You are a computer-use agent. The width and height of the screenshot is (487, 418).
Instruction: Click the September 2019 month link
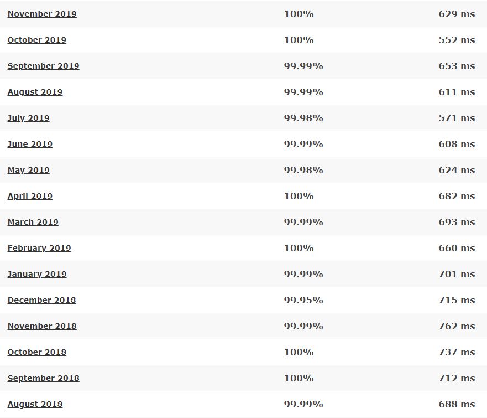point(44,66)
